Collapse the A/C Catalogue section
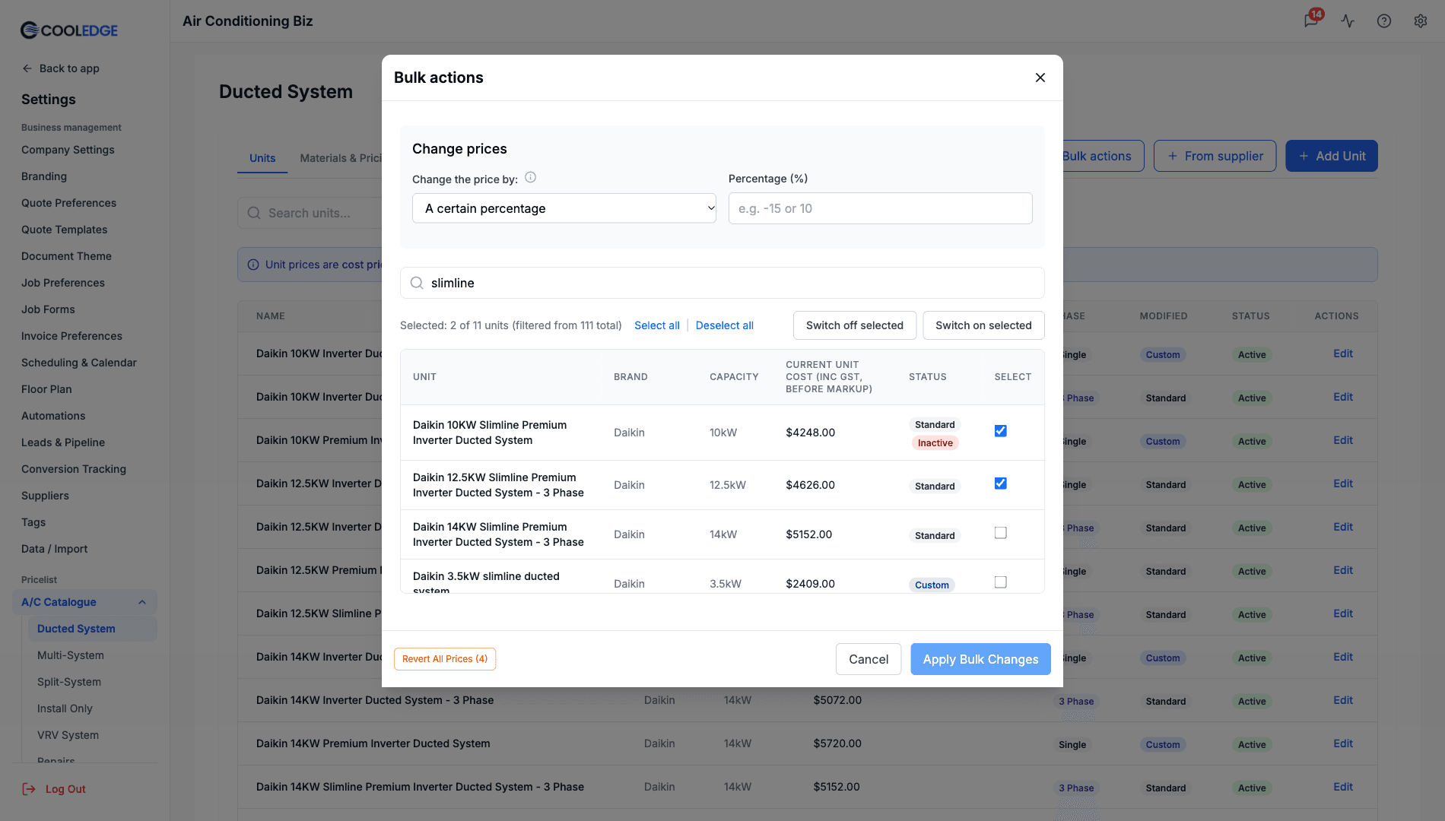 click(x=141, y=602)
